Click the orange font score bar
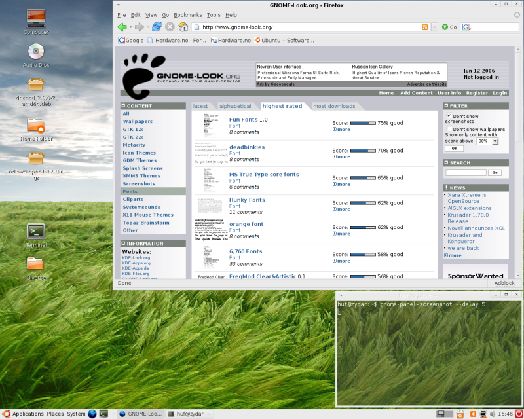Screen dimensions: 524x419 [363, 227]
